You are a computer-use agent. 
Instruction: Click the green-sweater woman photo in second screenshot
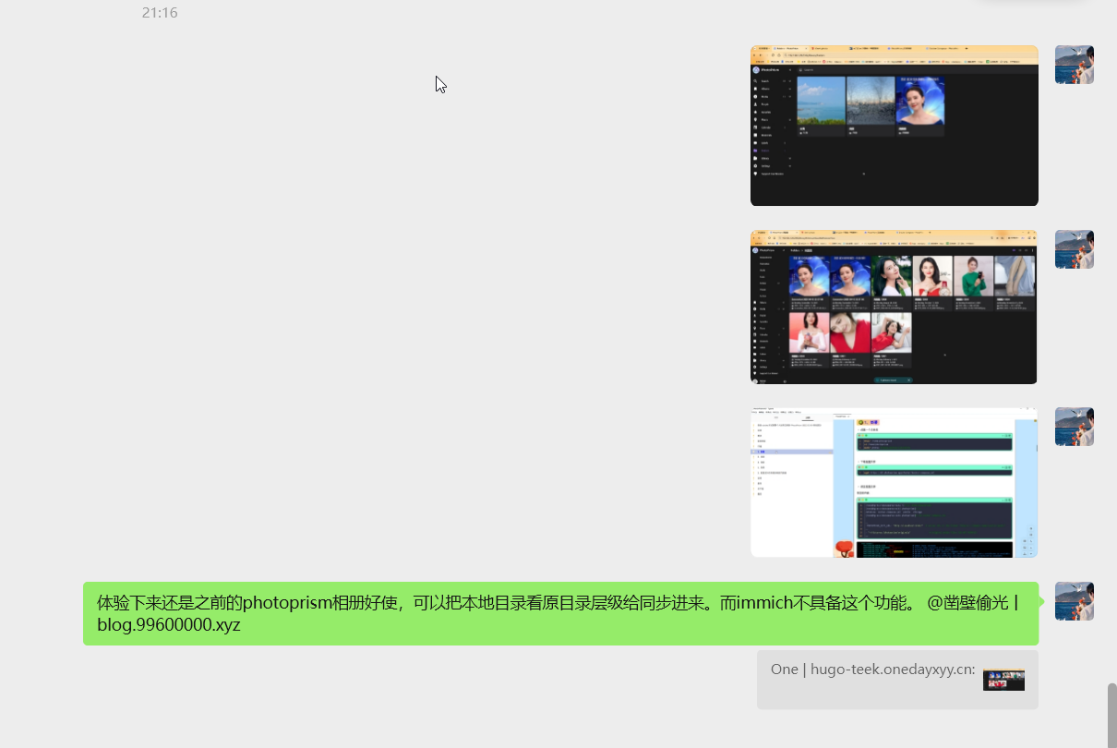coord(972,276)
